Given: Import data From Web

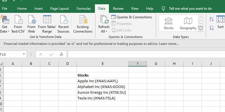Looking at the screenshot, I should 31,24.
